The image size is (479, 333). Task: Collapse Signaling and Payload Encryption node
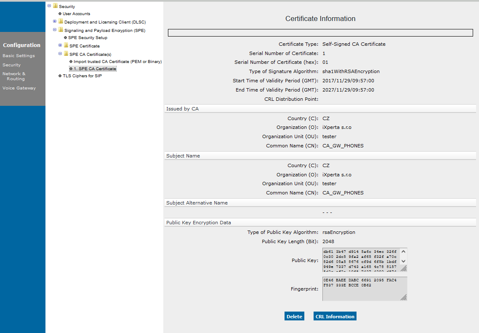tap(55, 30)
